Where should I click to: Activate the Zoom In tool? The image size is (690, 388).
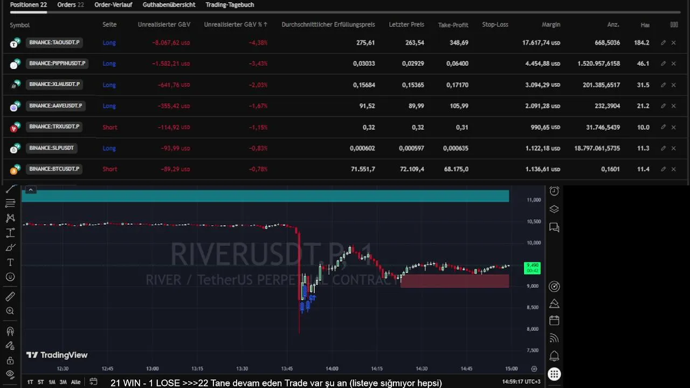[x=10, y=311]
